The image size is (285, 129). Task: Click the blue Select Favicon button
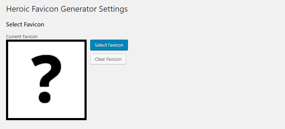point(109,45)
